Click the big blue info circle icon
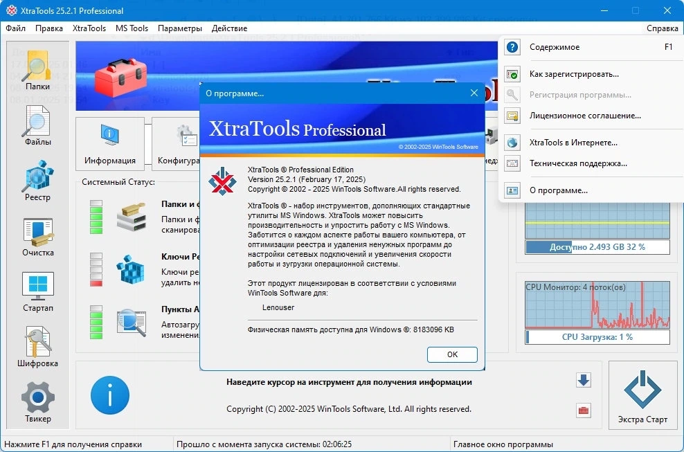This screenshot has width=684, height=452. click(x=110, y=395)
